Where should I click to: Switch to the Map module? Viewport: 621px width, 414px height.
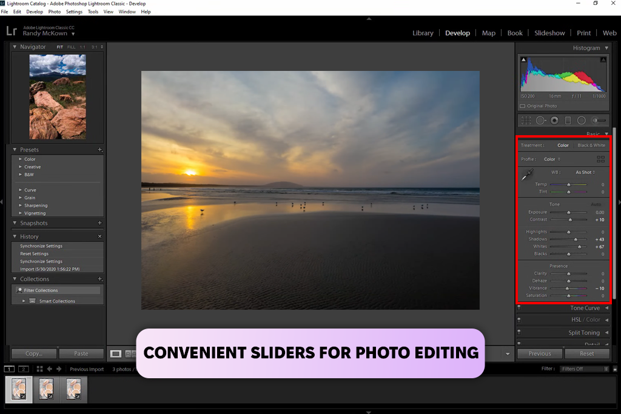click(488, 33)
